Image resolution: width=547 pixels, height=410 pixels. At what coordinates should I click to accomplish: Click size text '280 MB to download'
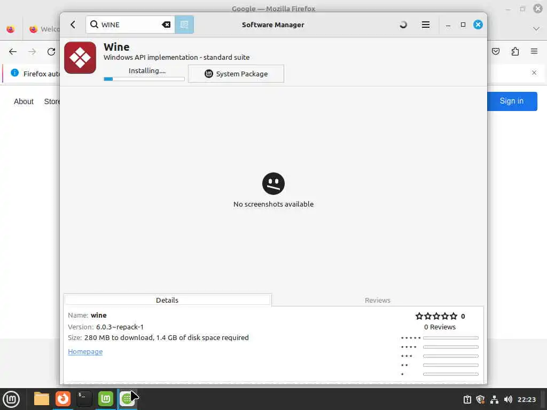119,337
